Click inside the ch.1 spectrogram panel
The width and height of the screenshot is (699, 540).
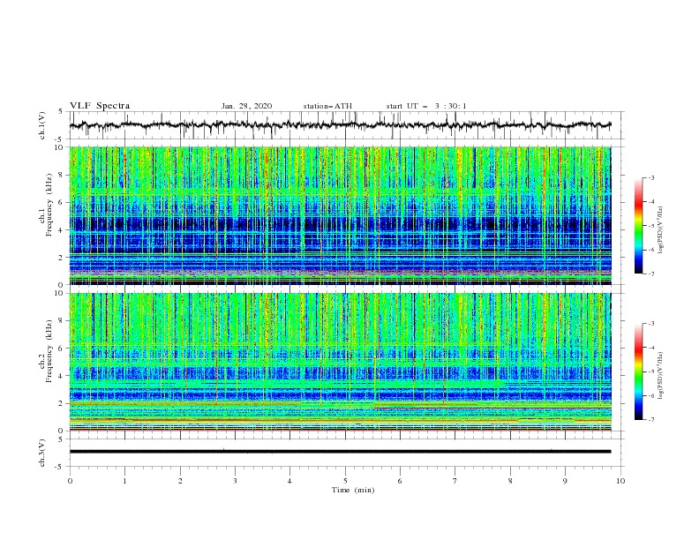click(x=341, y=215)
